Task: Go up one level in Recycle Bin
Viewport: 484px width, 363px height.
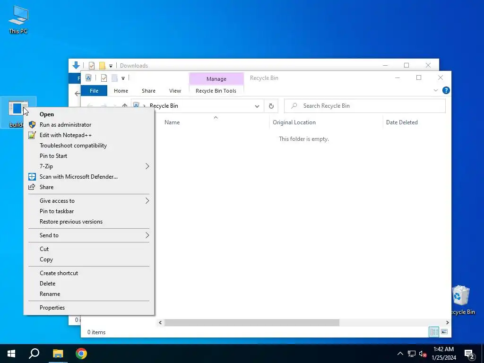Action: (x=124, y=106)
